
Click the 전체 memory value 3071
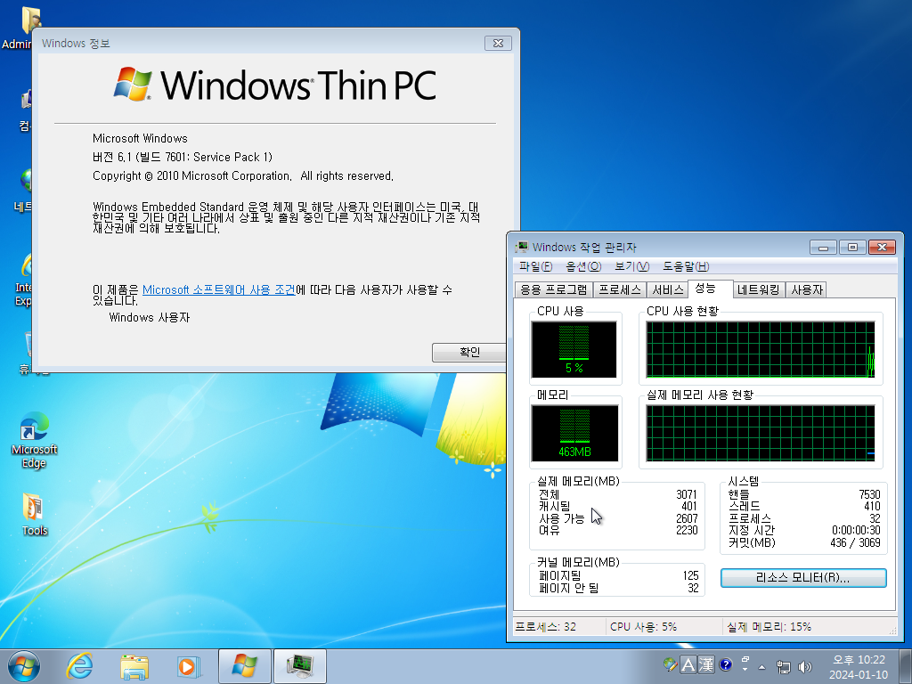(x=687, y=494)
